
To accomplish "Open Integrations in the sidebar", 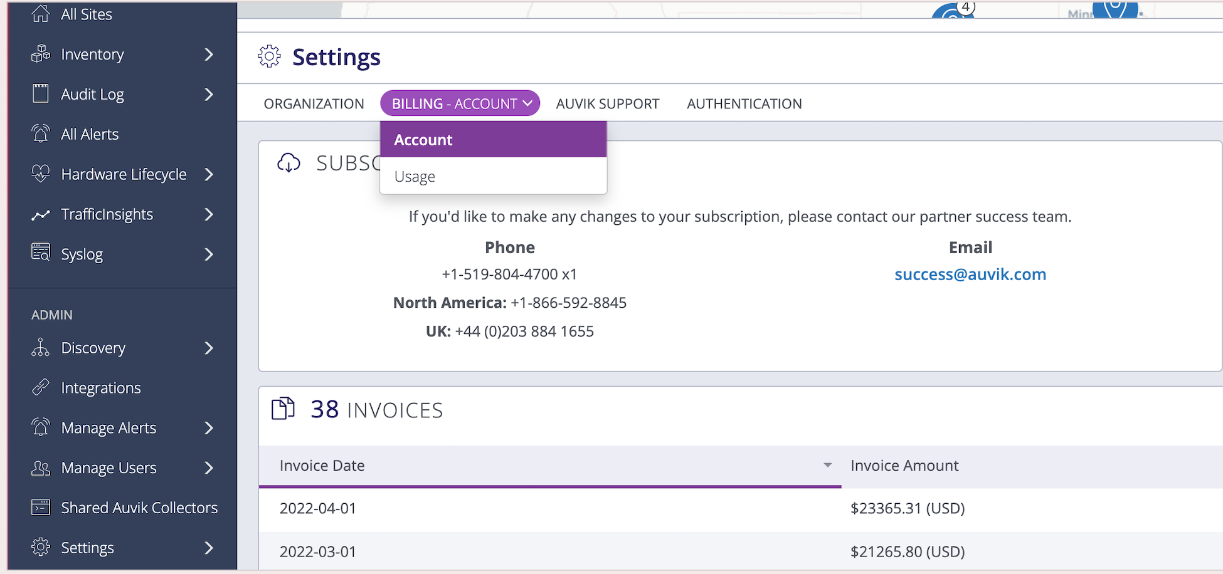I will point(101,388).
